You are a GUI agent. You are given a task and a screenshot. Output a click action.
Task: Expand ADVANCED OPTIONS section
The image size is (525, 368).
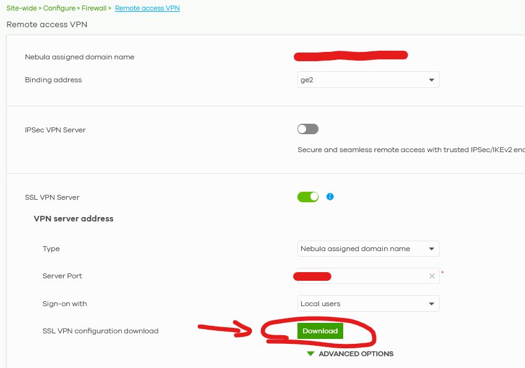coord(356,354)
